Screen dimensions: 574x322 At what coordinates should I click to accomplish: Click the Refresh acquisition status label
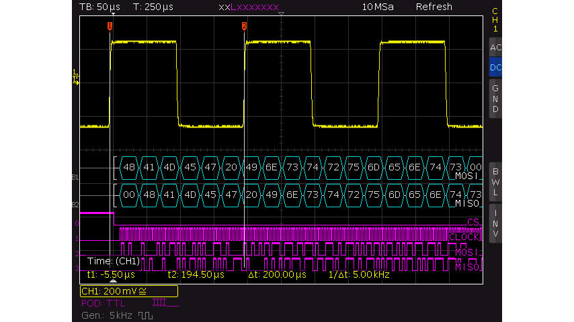pyautogui.click(x=434, y=7)
